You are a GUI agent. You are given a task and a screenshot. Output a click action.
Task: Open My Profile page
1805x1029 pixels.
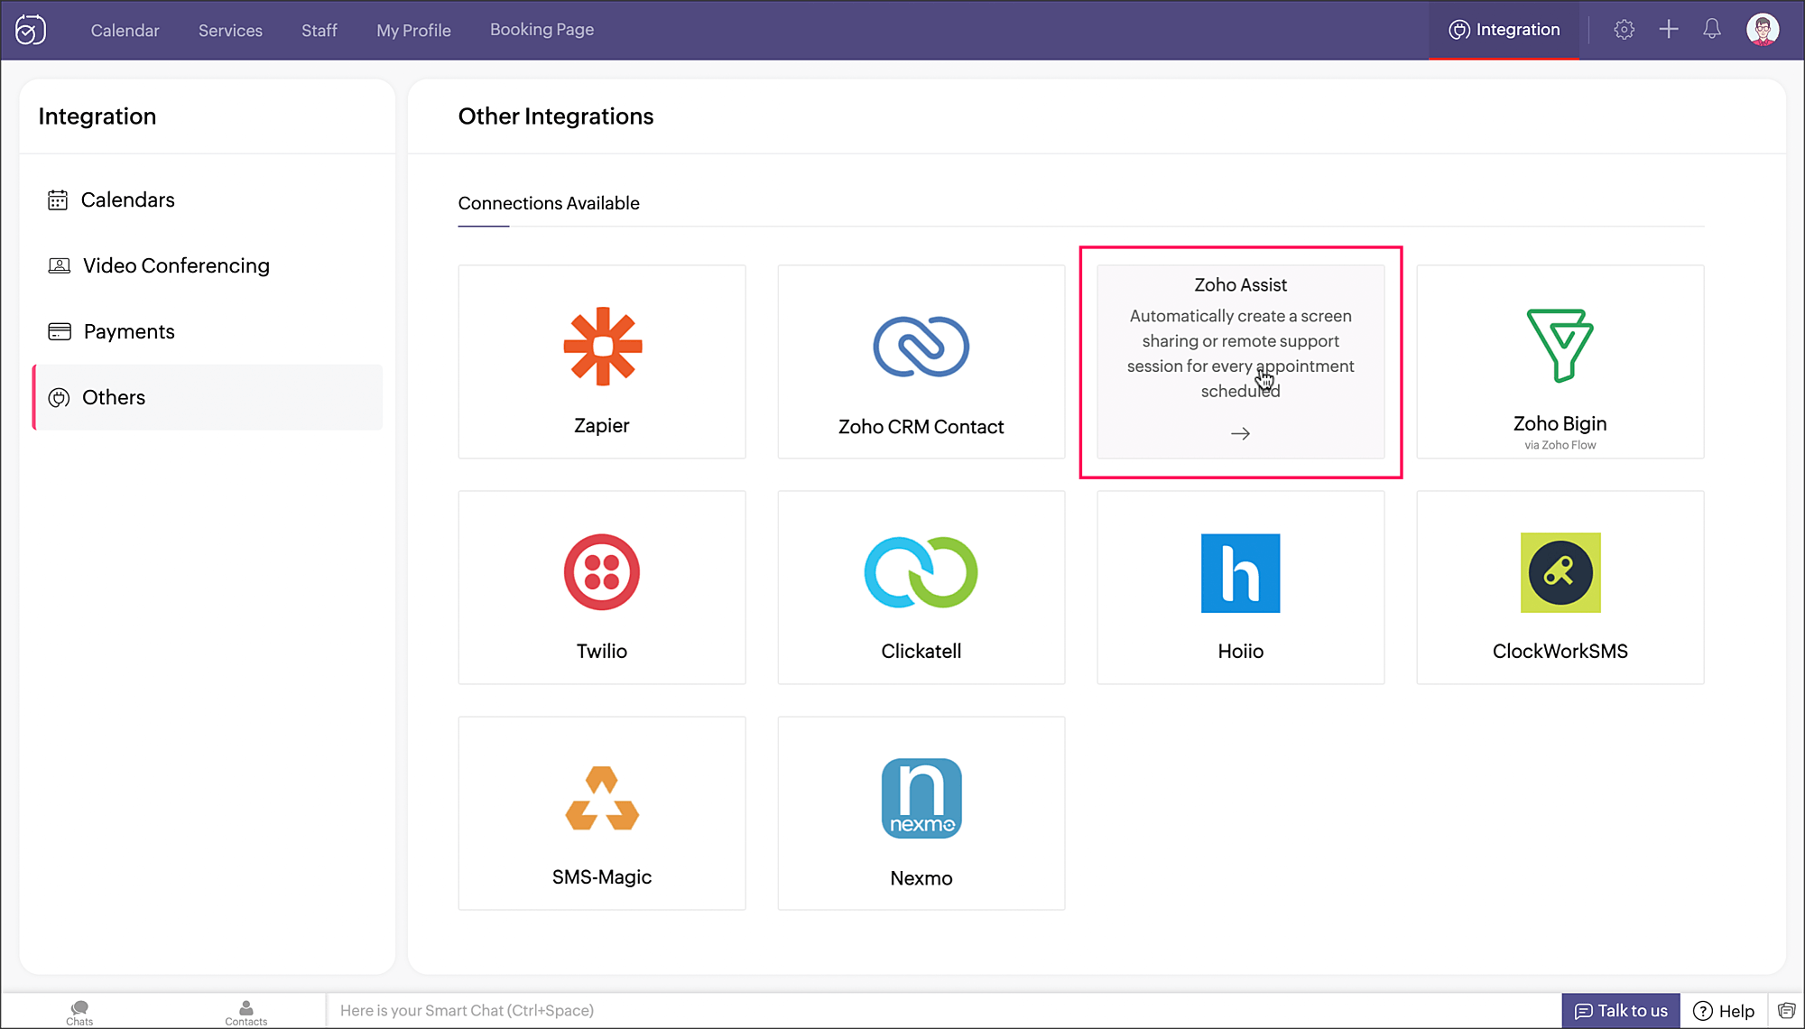pyautogui.click(x=413, y=30)
